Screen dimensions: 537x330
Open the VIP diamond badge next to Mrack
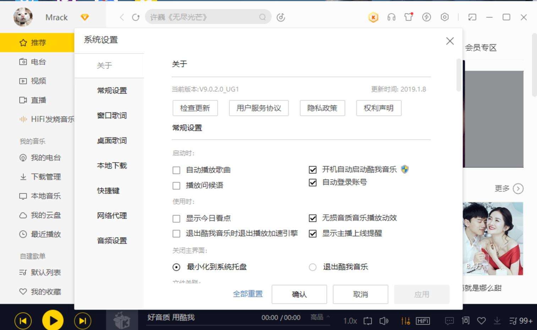coord(84,17)
